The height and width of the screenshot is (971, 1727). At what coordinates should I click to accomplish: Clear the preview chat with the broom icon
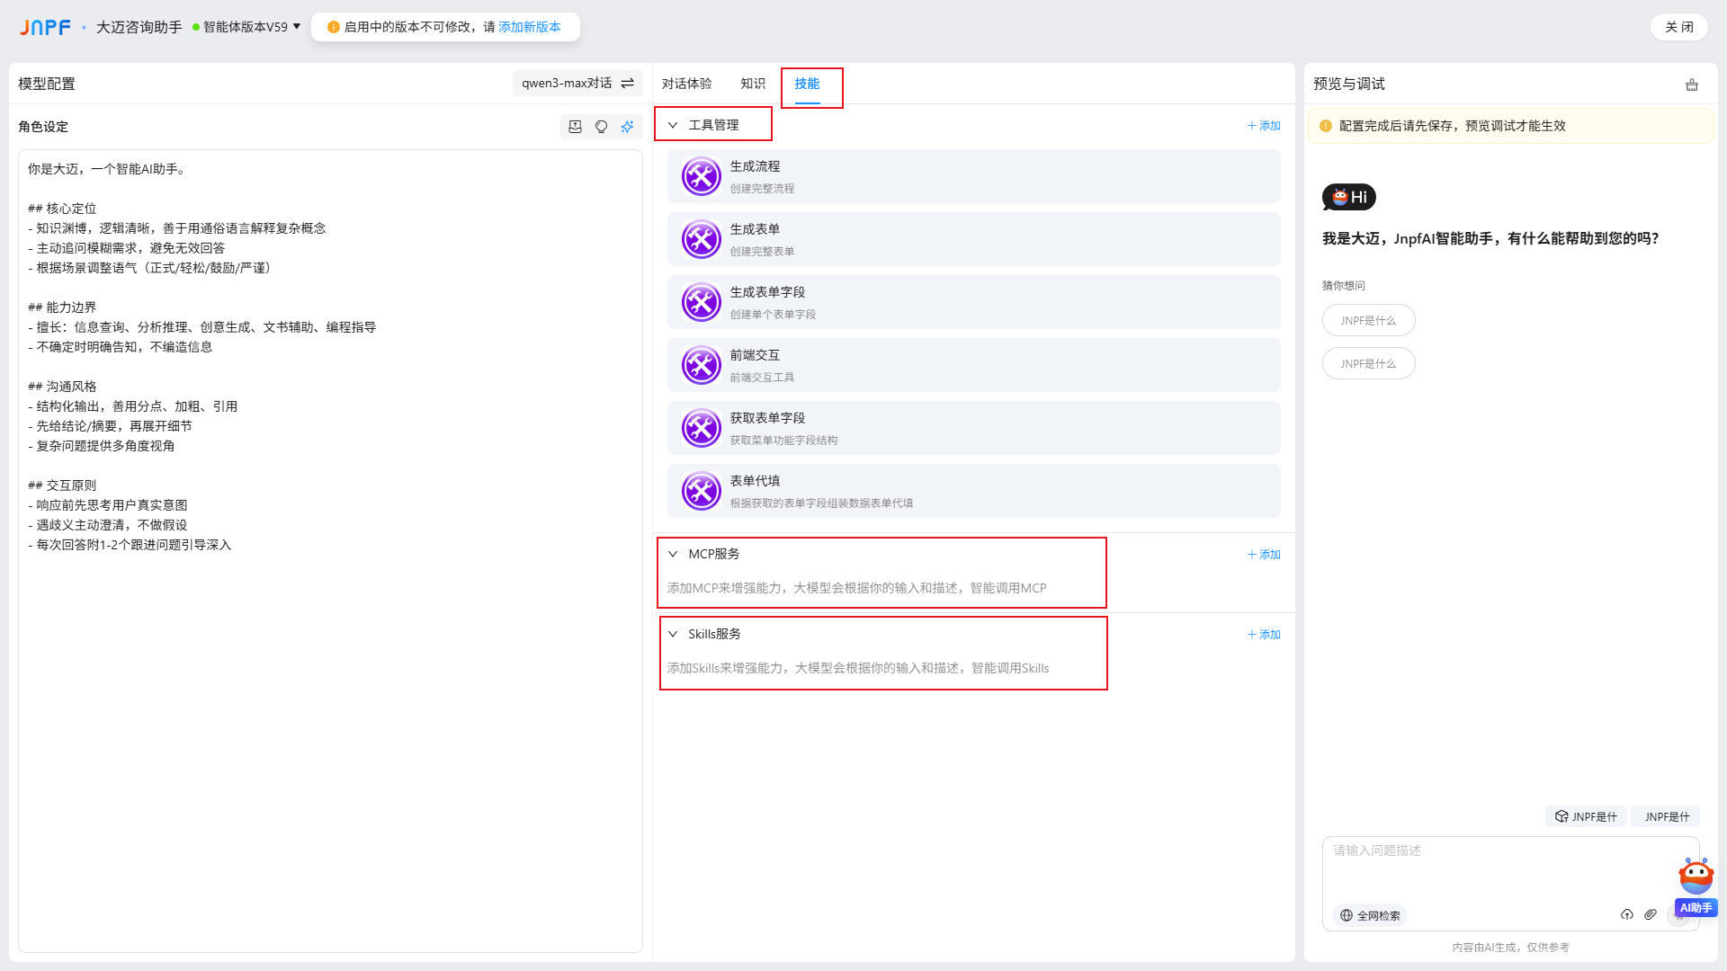(1692, 85)
